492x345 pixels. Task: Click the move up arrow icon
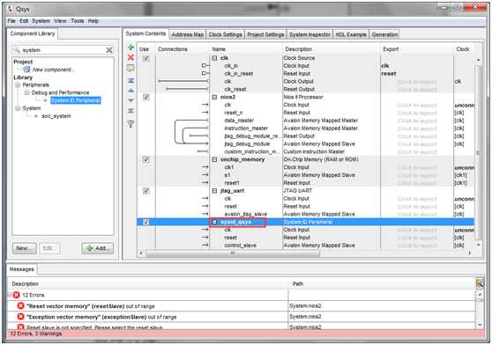[x=130, y=91]
